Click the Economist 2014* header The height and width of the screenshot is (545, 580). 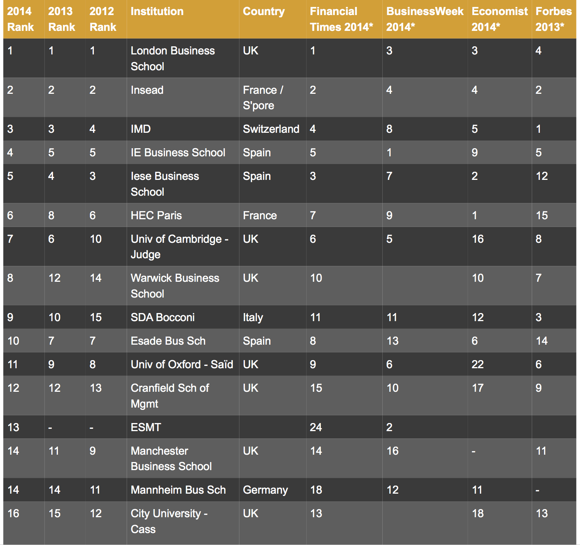pyautogui.click(x=500, y=19)
